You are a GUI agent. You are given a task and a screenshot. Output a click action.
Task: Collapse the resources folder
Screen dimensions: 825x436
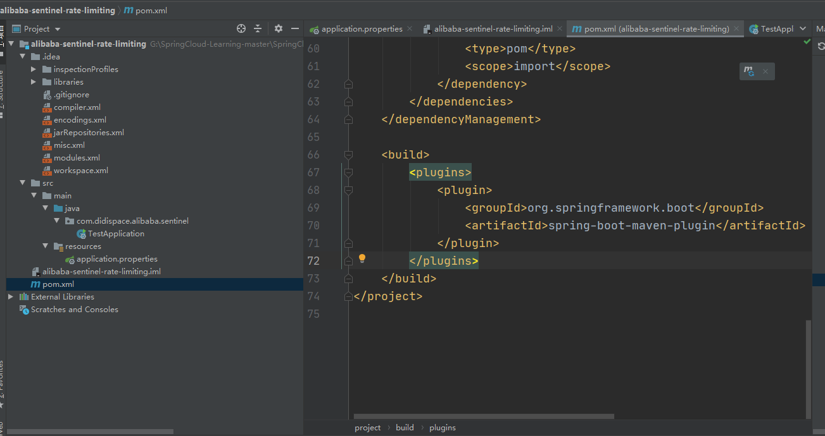pos(45,246)
